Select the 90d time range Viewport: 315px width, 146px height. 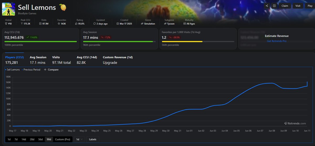[49, 139]
